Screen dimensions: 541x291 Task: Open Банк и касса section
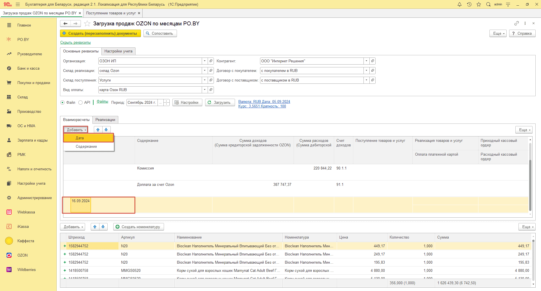(x=28, y=68)
